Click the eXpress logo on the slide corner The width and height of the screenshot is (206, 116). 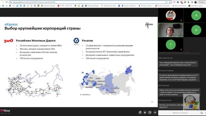(x=149, y=25)
